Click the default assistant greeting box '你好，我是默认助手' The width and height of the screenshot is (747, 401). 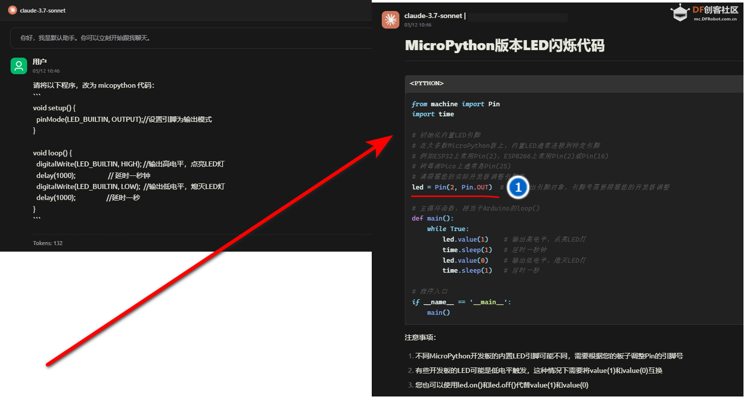pyautogui.click(x=191, y=38)
